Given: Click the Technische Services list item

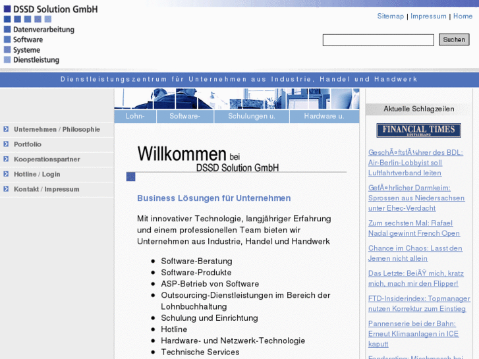Looking at the screenshot, I should pyautogui.click(x=200, y=352).
